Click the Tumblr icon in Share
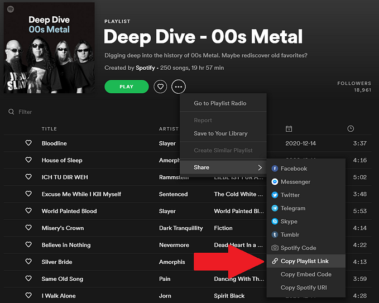The width and height of the screenshot is (379, 303). [x=275, y=234]
